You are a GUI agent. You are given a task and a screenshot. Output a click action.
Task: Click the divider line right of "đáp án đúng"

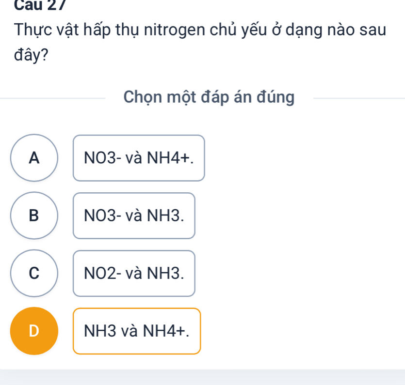[x=359, y=98]
